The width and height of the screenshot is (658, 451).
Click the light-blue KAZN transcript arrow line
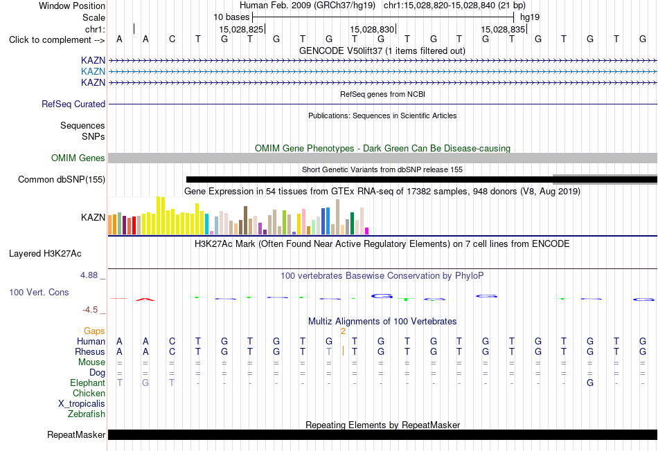click(x=382, y=72)
